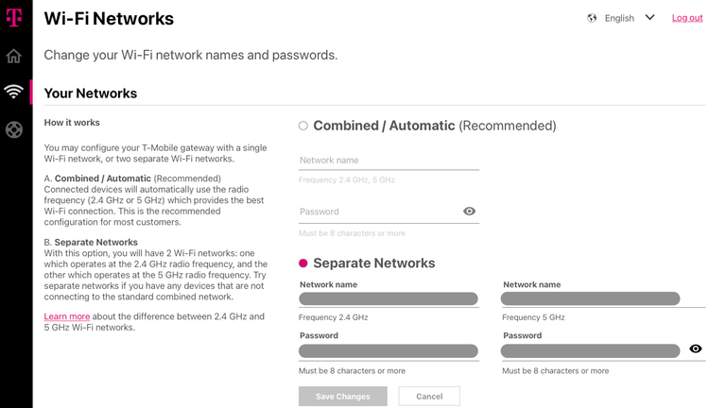This screenshot has height=408, width=709.
Task: Open the Home page from sidebar
Action: [13, 56]
